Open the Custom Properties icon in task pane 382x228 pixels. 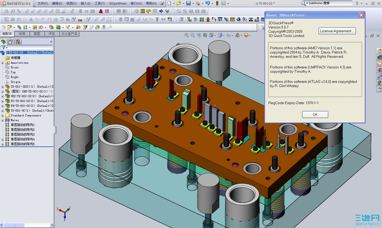tap(379, 89)
